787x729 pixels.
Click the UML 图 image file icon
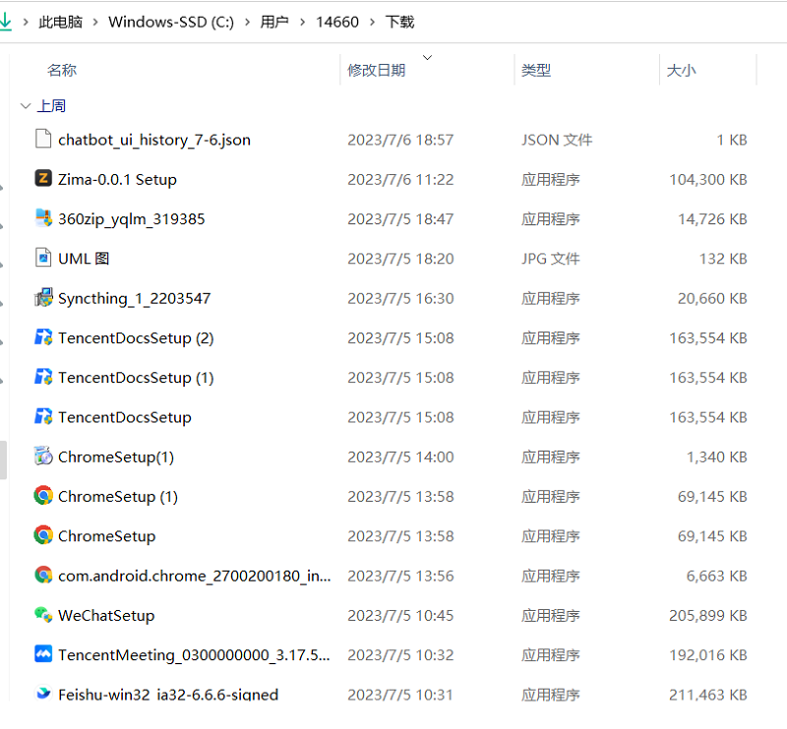[43, 258]
